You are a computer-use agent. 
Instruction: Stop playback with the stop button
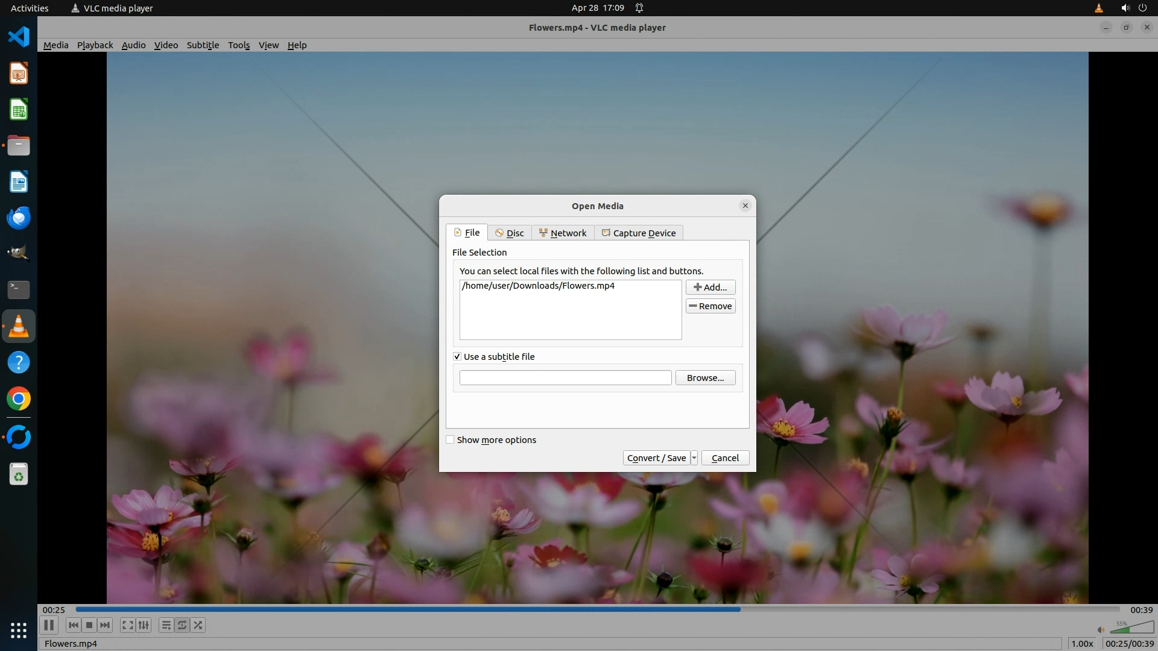(89, 625)
